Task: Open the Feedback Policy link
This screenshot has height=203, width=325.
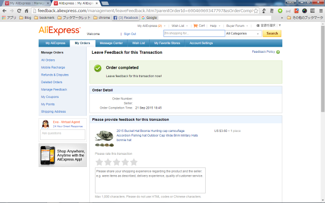Action: 264,52
